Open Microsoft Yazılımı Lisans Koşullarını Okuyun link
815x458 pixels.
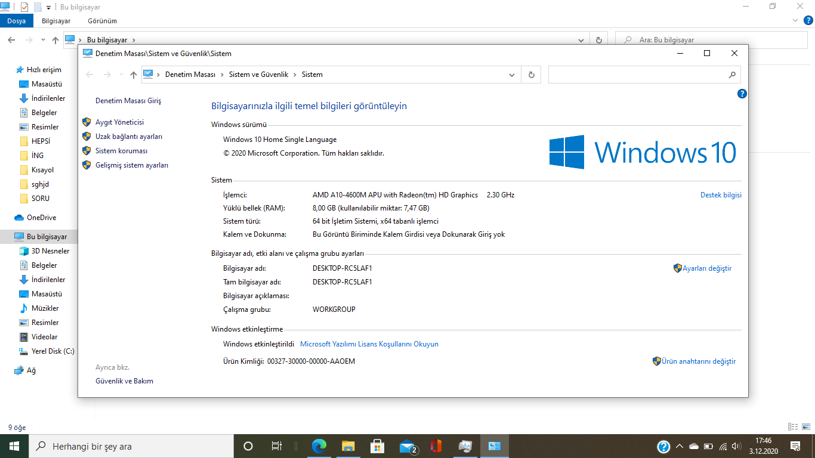tap(369, 344)
